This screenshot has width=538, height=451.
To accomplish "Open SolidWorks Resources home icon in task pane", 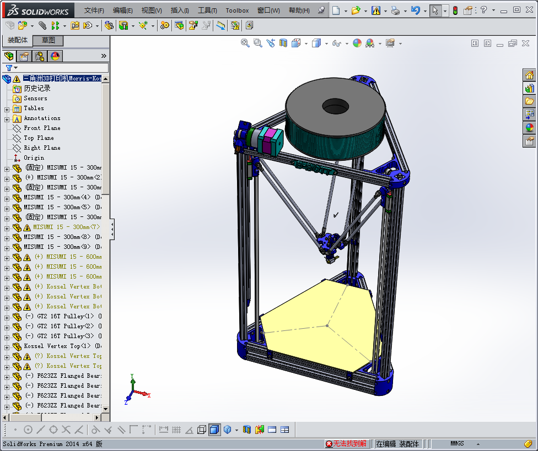I will (529, 75).
